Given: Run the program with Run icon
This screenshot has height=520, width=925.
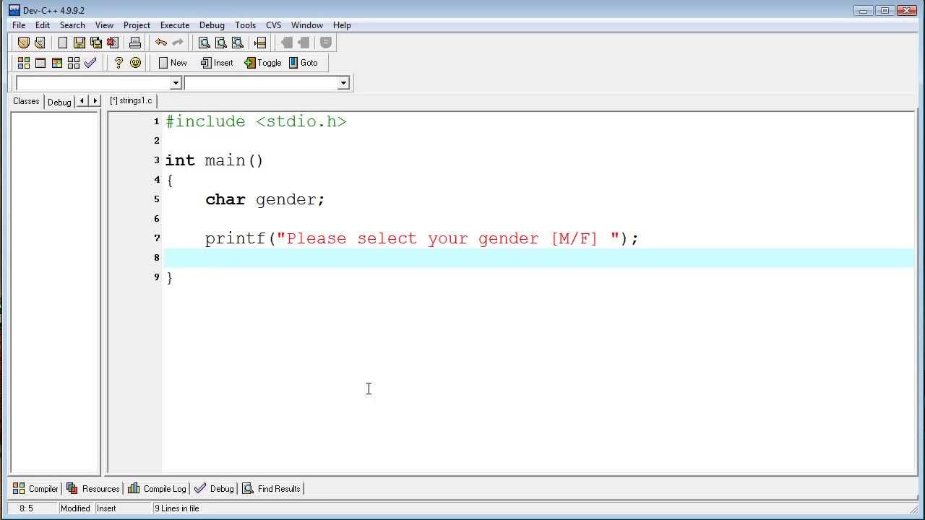Looking at the screenshot, I should coord(40,63).
